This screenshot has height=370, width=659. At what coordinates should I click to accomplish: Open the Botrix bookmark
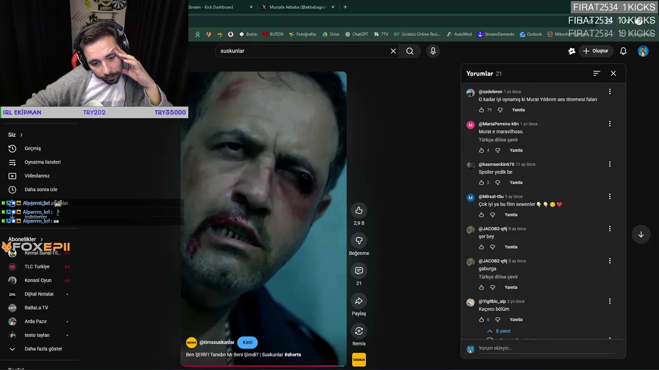(x=248, y=34)
